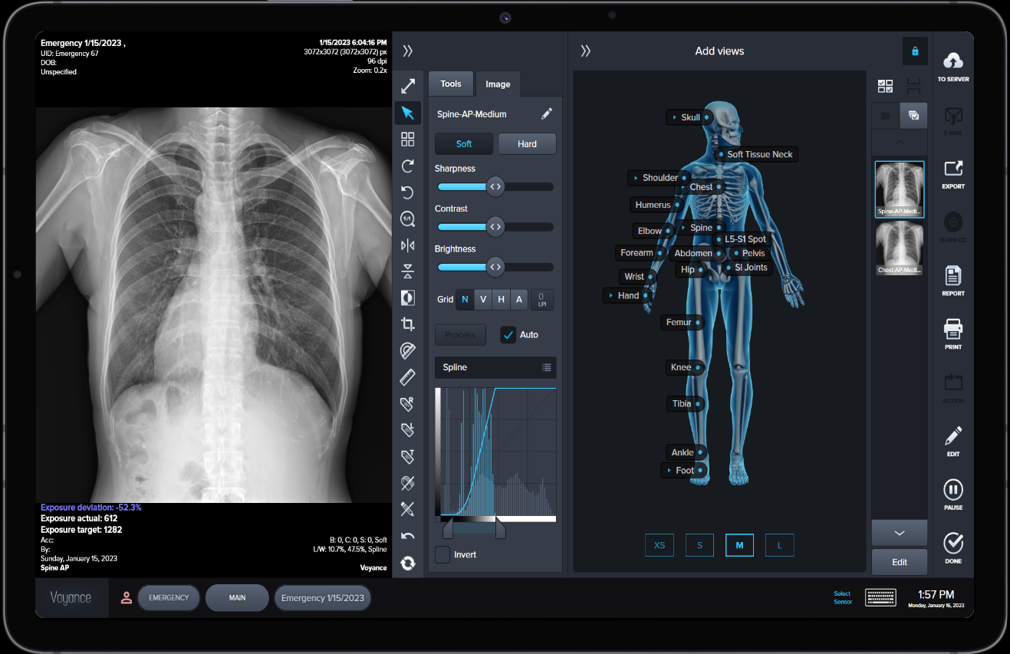The image size is (1010, 654).
Task: Click the pencil icon beside Spine-AP-Medium
Action: 546,114
